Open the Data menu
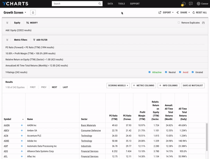The image size is (210, 159). 110,4
